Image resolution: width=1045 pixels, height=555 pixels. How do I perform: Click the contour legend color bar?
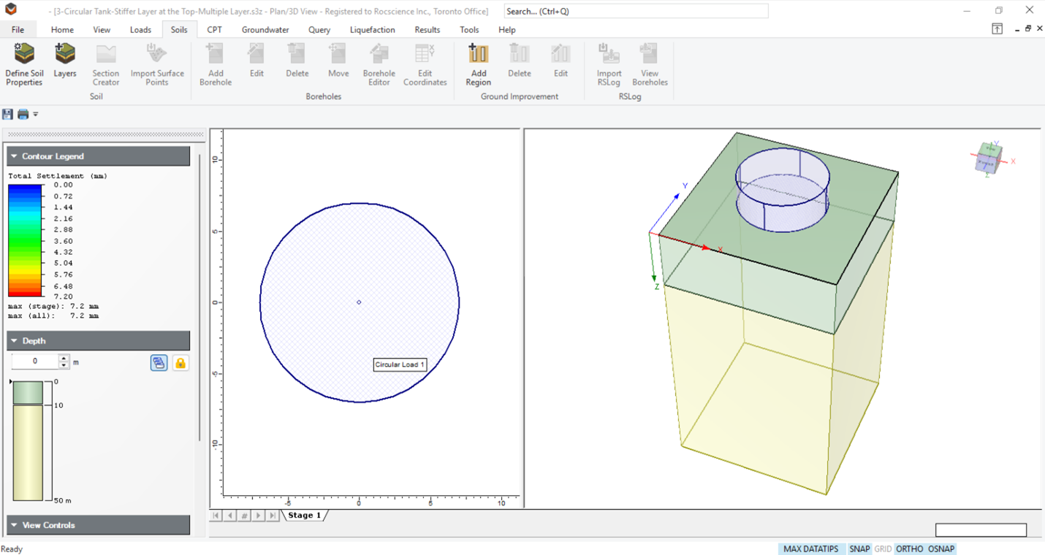click(26, 240)
